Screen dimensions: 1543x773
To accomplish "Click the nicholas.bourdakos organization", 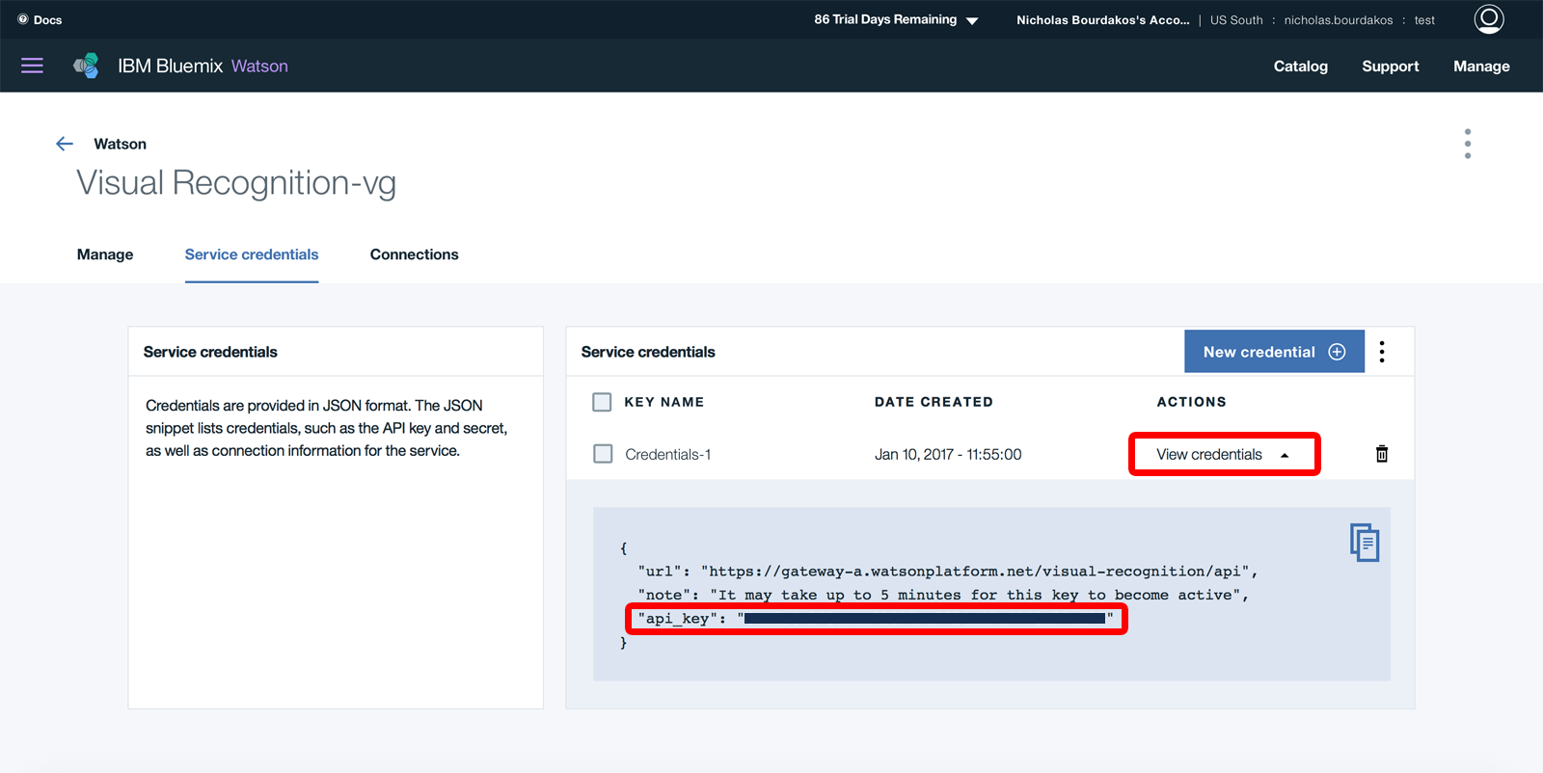I will [1339, 20].
